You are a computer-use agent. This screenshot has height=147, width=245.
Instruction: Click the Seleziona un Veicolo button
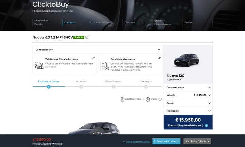166,141
